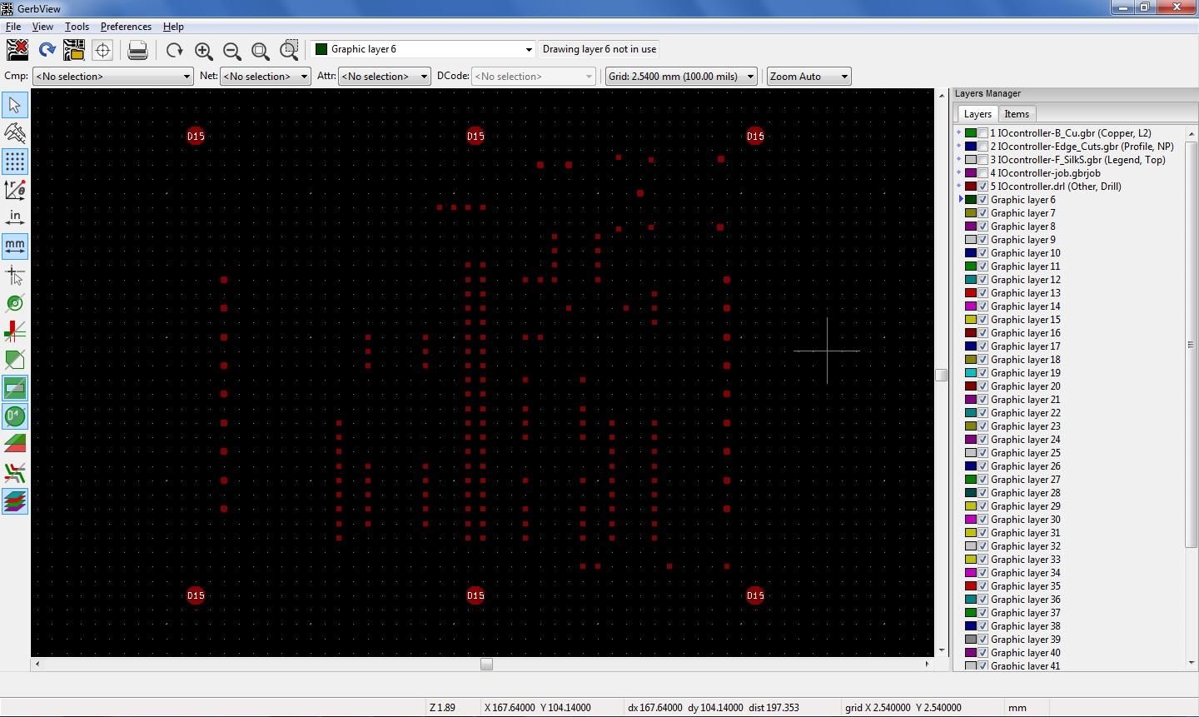
Task: Switch to inch units
Action: [14, 217]
